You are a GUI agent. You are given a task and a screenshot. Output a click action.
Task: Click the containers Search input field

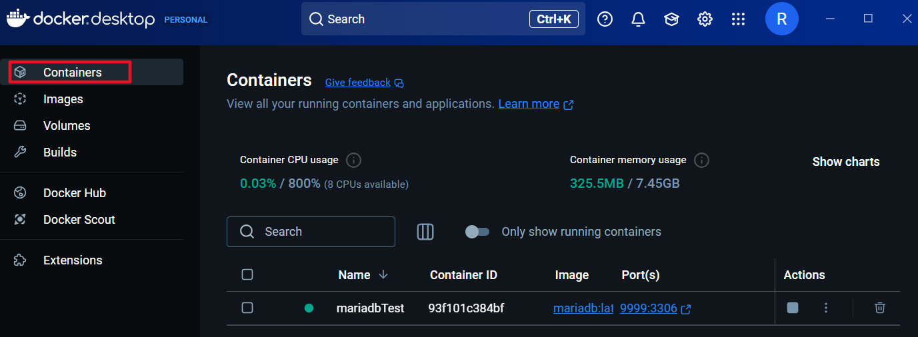pos(311,232)
